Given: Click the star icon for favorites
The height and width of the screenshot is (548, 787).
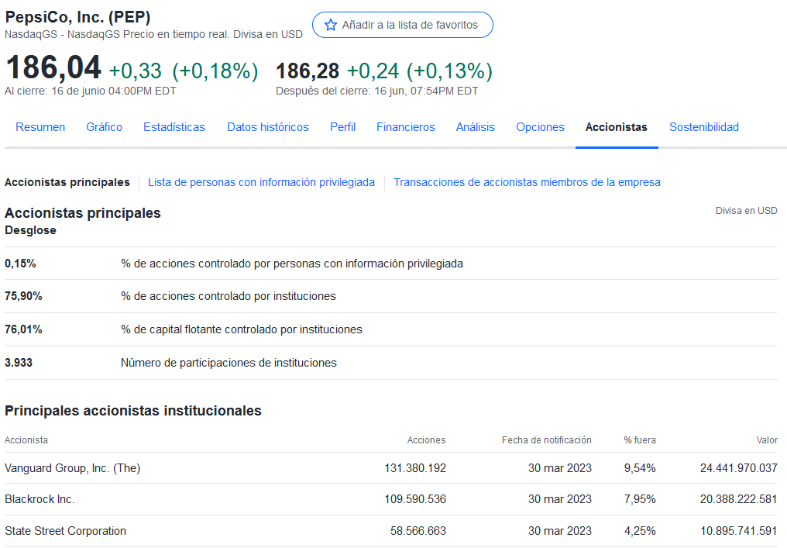Looking at the screenshot, I should [330, 25].
